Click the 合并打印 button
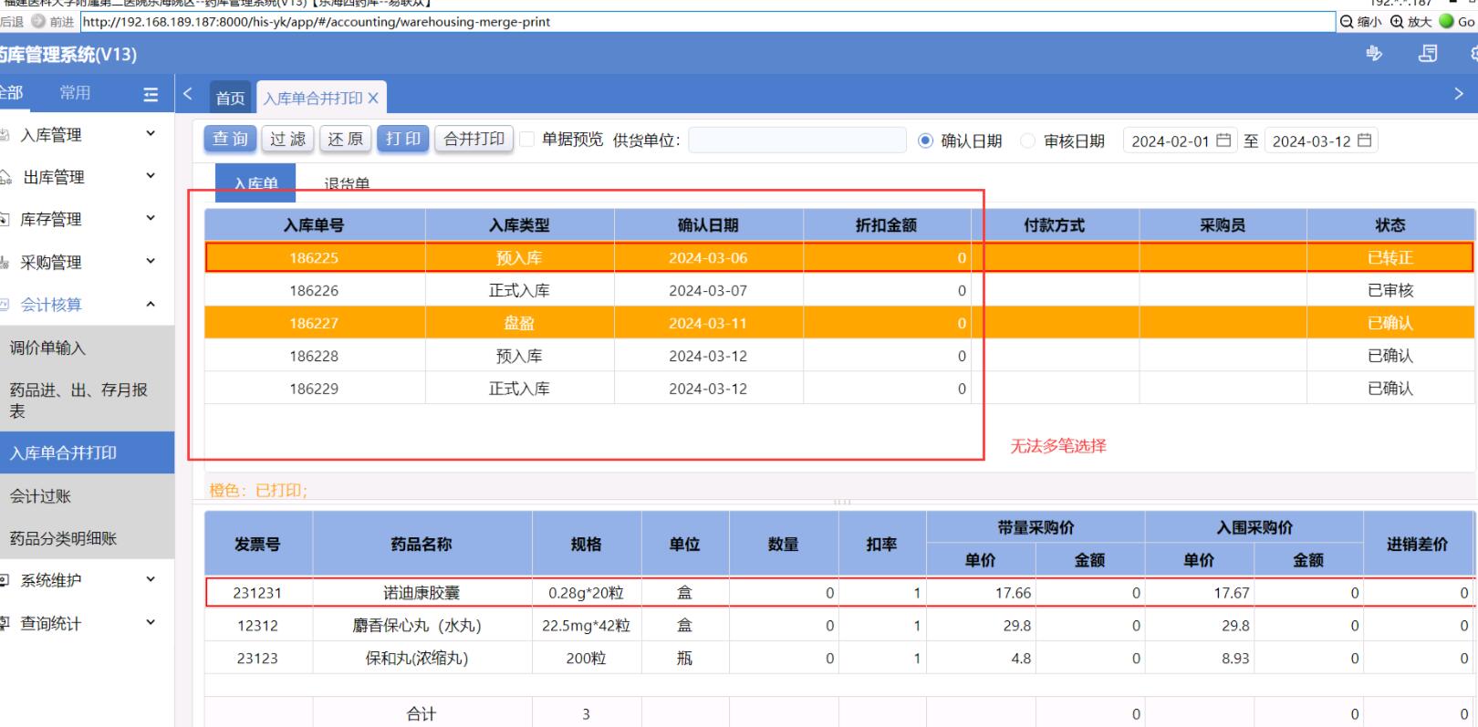This screenshot has width=1478, height=727. (474, 139)
